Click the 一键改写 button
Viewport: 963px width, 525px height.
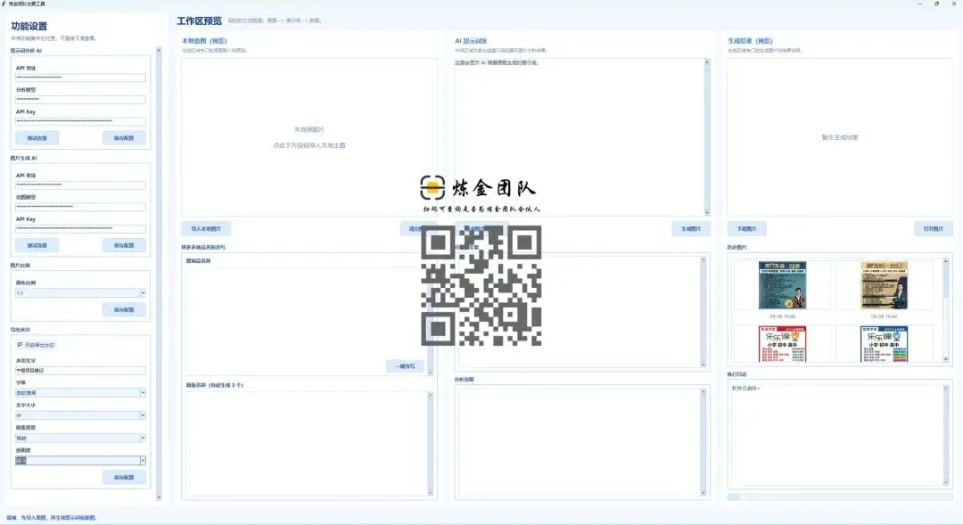pos(405,366)
